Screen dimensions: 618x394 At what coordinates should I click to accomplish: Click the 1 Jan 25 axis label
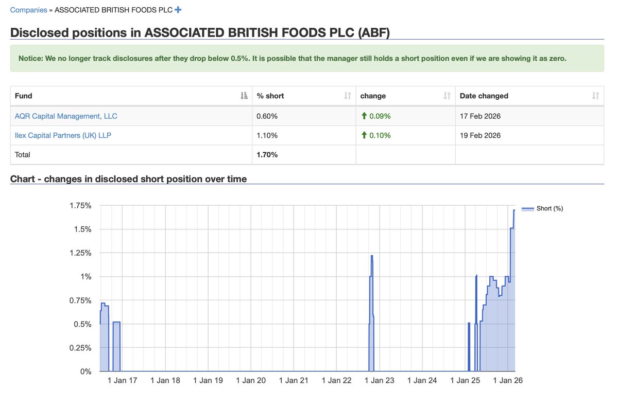[465, 381]
